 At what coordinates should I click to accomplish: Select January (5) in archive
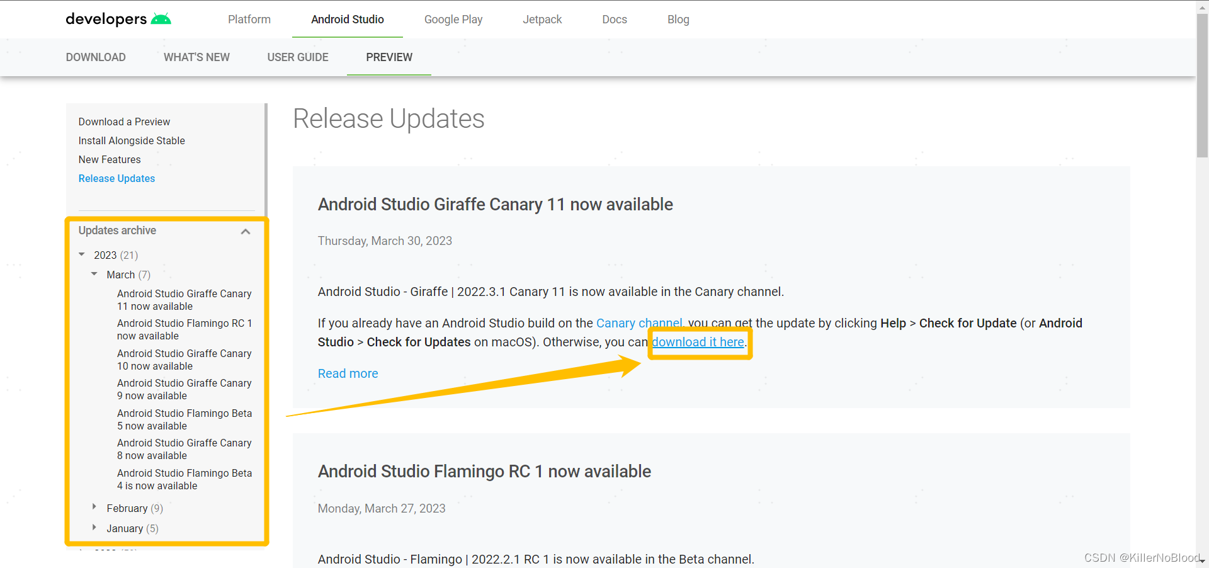point(132,528)
